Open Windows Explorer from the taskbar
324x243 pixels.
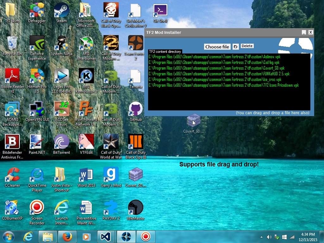tap(47, 237)
